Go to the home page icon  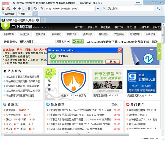tap(29, 8)
